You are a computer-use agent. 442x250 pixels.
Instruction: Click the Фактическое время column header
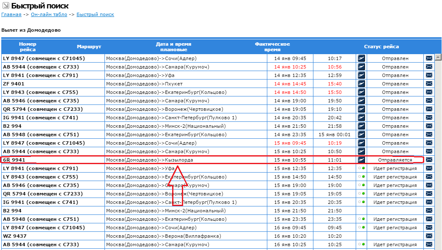(x=272, y=47)
